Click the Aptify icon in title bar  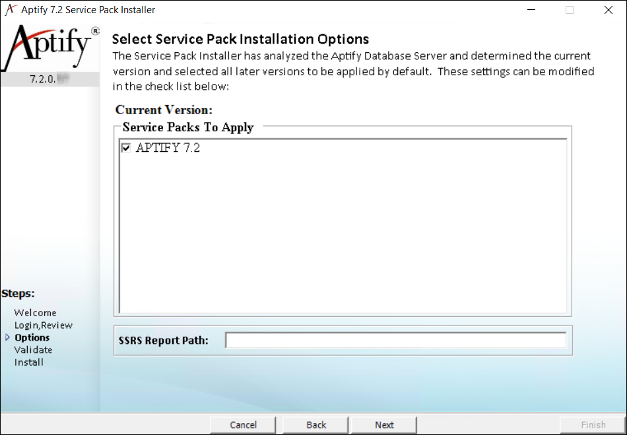[x=11, y=10]
